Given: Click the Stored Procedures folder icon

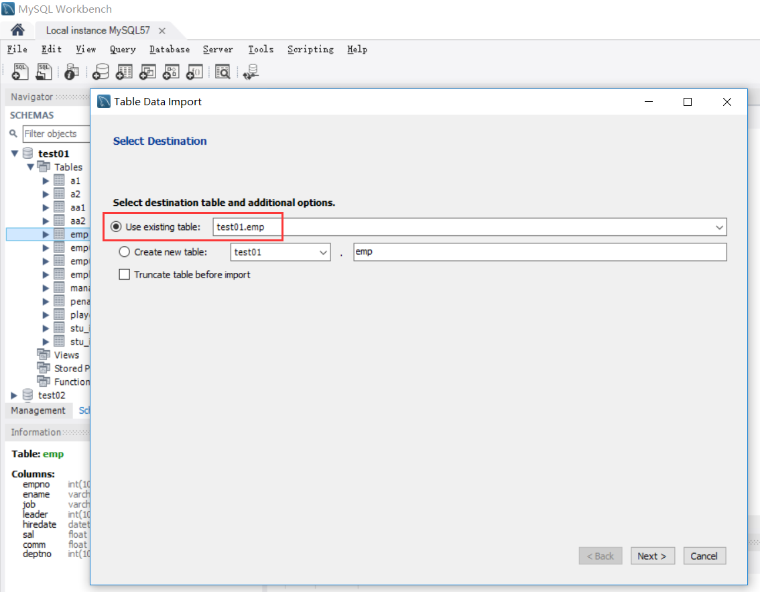Looking at the screenshot, I should tap(44, 368).
